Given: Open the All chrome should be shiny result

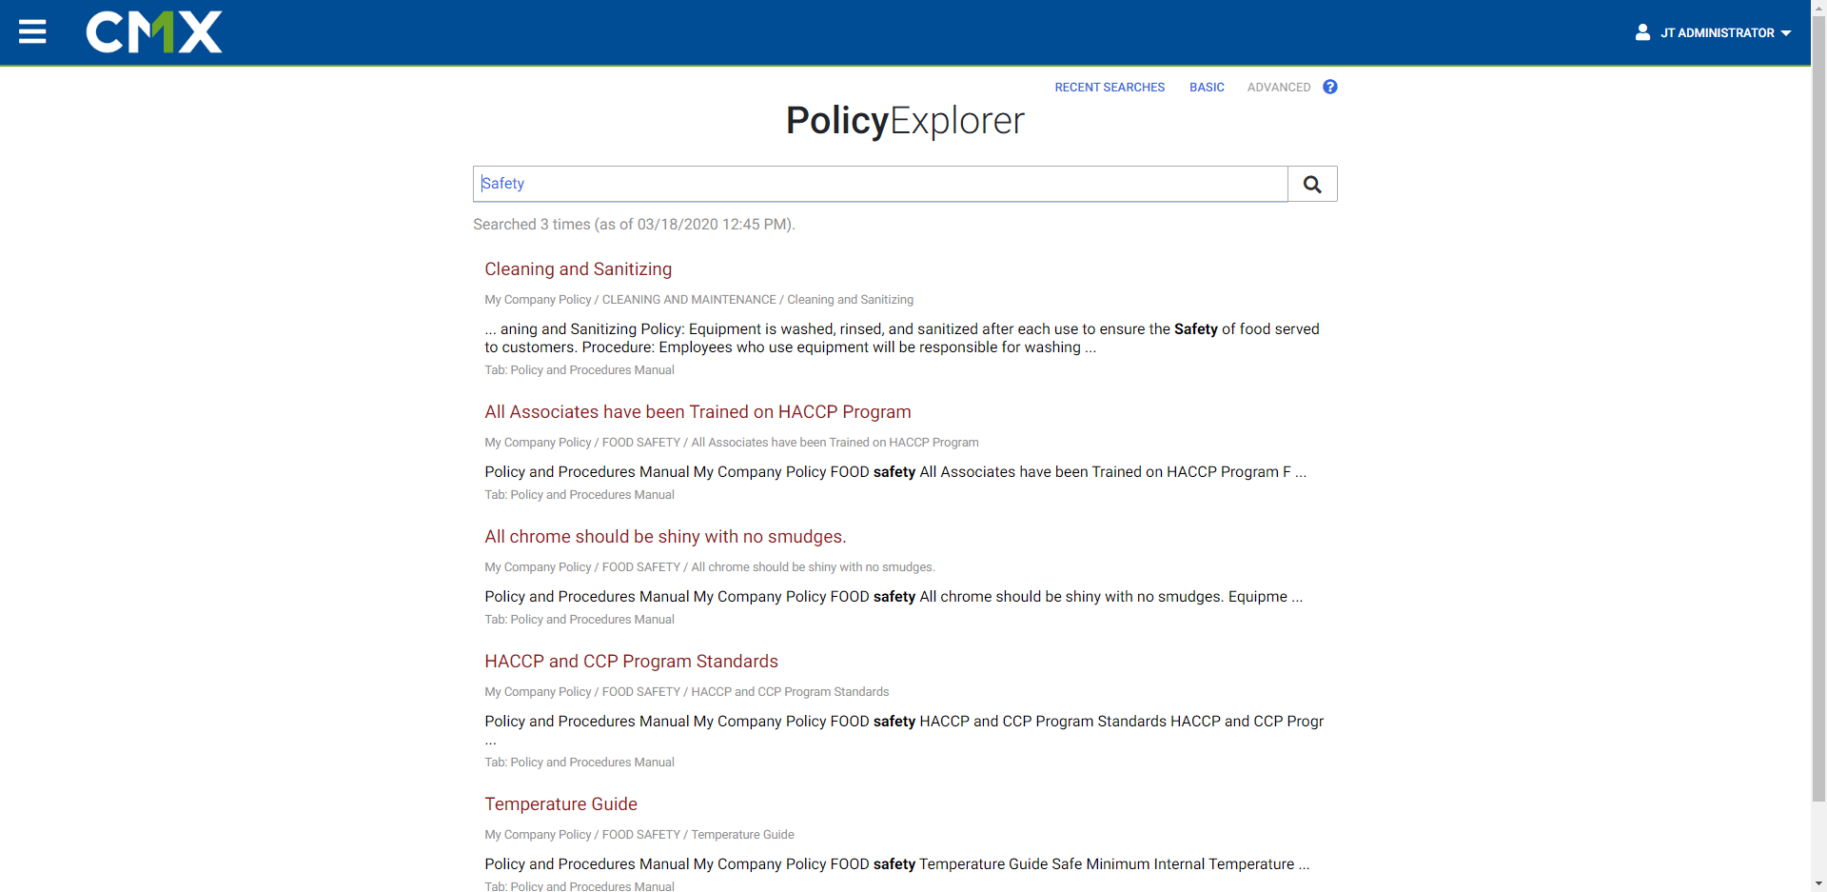Looking at the screenshot, I should click(665, 537).
